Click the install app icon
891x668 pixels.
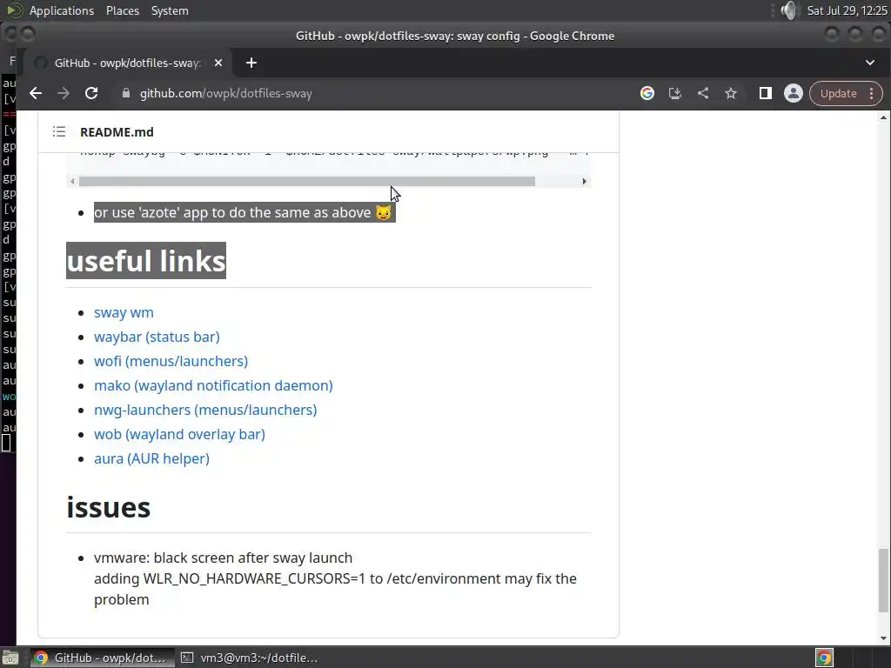point(675,94)
